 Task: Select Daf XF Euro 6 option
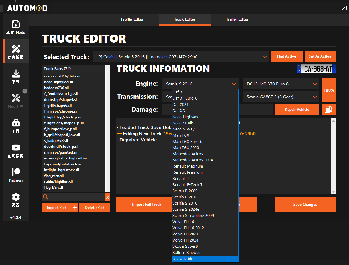[x=205, y=98]
